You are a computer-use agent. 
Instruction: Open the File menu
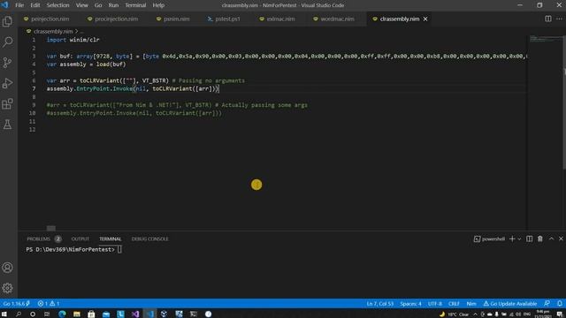[19, 5]
